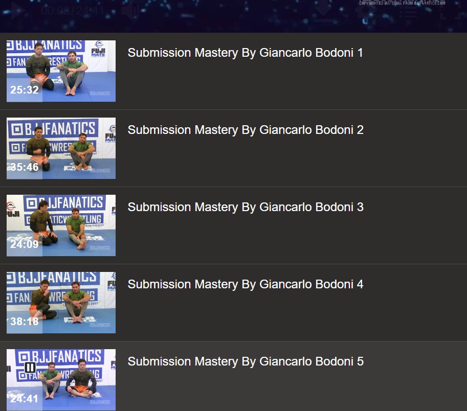Open thumbnail of Submission Mastery video 4

coord(61,303)
